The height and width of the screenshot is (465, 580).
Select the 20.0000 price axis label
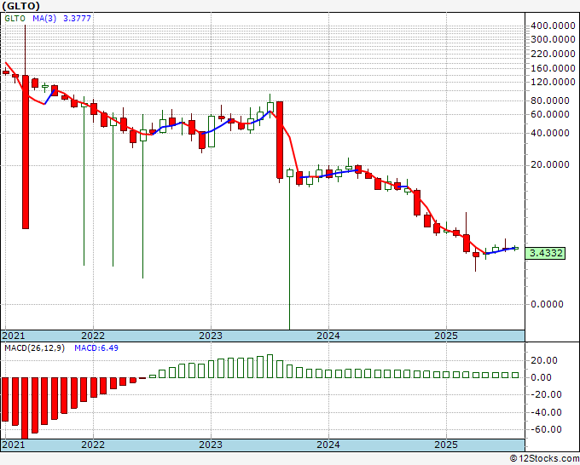(551, 164)
